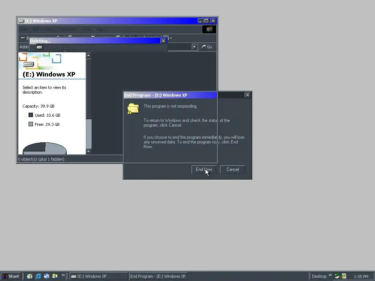Screen dimensions: 375x281
Task: Click the disk usage pie chart
Action: pos(45,149)
